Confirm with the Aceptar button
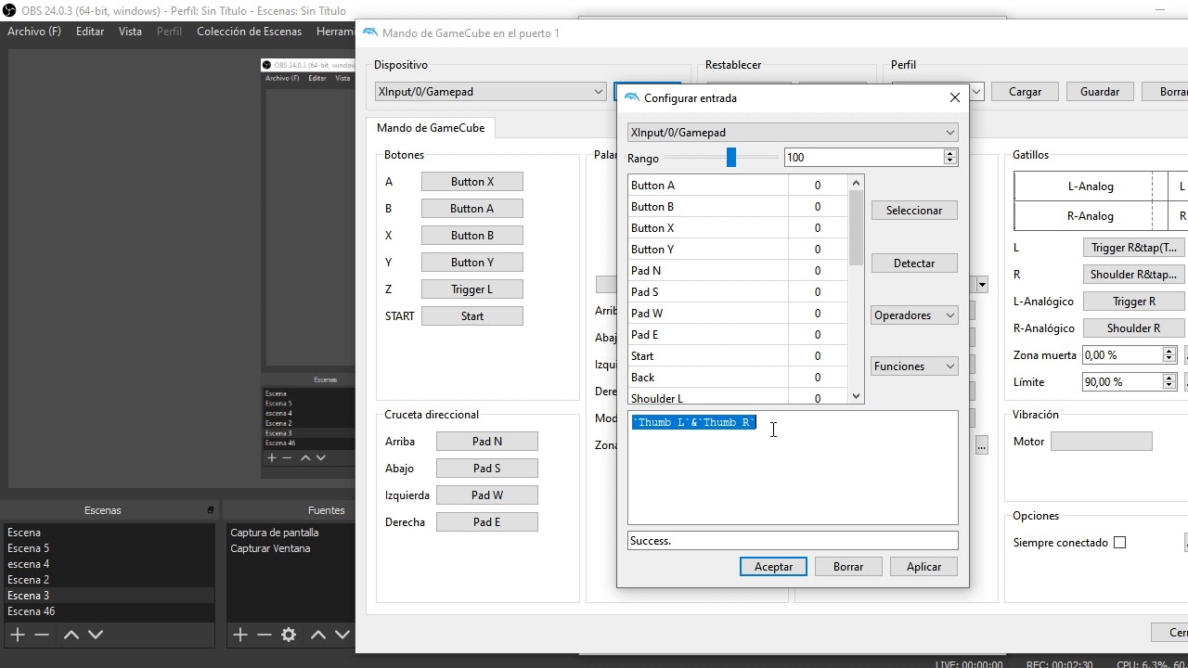 [773, 567]
